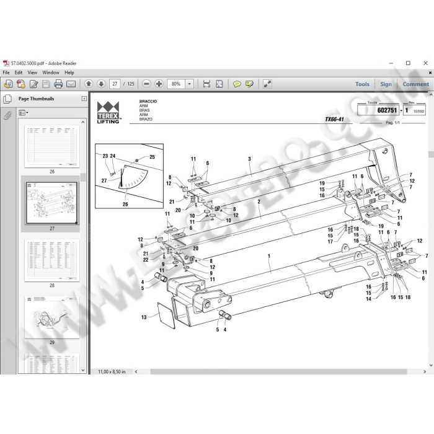The height and width of the screenshot is (434, 434).
Task: Open the Attachments paperclip panel
Action: 7,115
